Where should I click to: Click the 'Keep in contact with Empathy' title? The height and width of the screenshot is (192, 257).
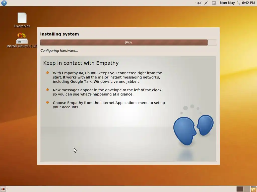(x=81, y=63)
